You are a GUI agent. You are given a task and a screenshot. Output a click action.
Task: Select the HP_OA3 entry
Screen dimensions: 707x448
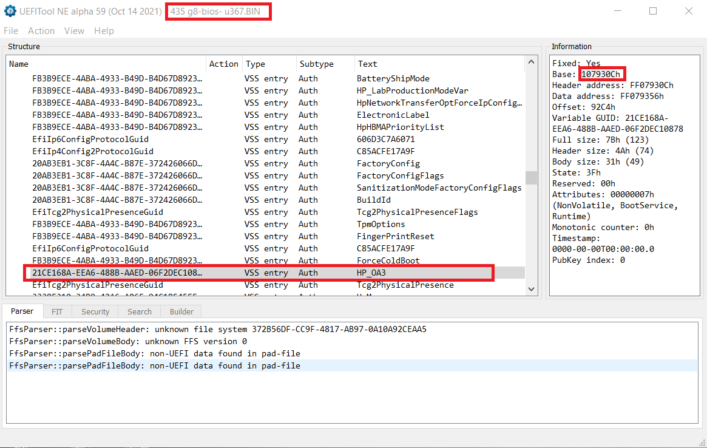[x=265, y=273]
